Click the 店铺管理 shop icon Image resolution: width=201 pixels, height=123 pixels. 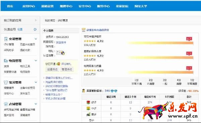pos(6,104)
